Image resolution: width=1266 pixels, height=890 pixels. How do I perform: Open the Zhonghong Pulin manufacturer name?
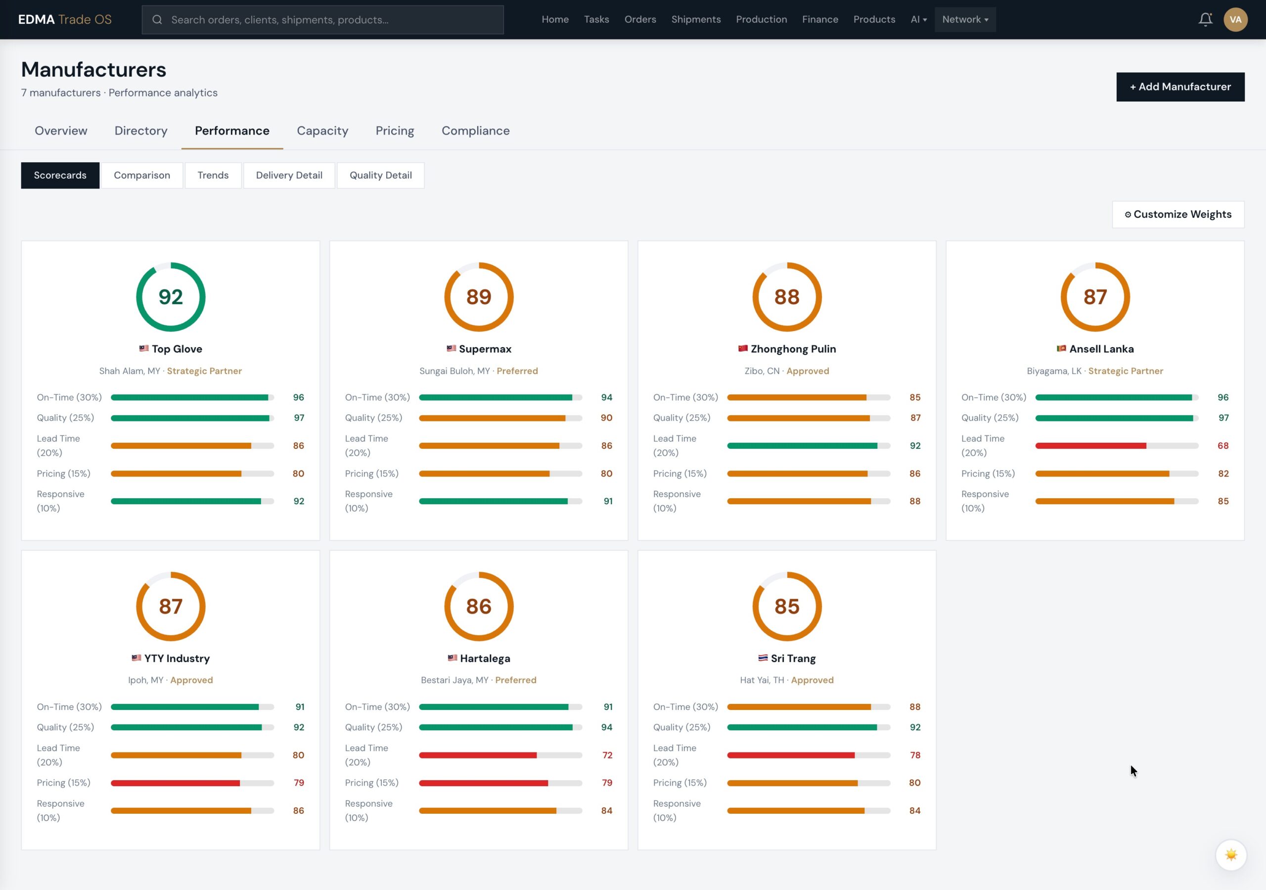coord(793,349)
